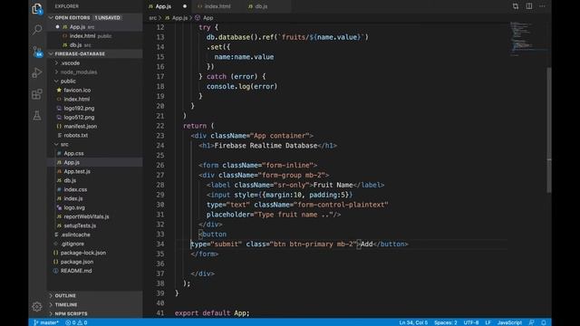This screenshot has width=580, height=326.
Task: Open the Extensions view
Action: click(x=37, y=94)
